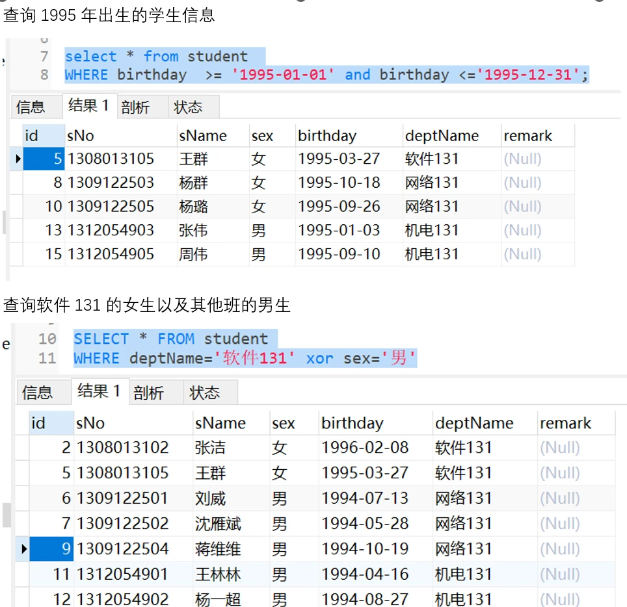Select the cell with name 杨璐
Image resolution: width=627 pixels, height=607 pixels.
point(193,207)
